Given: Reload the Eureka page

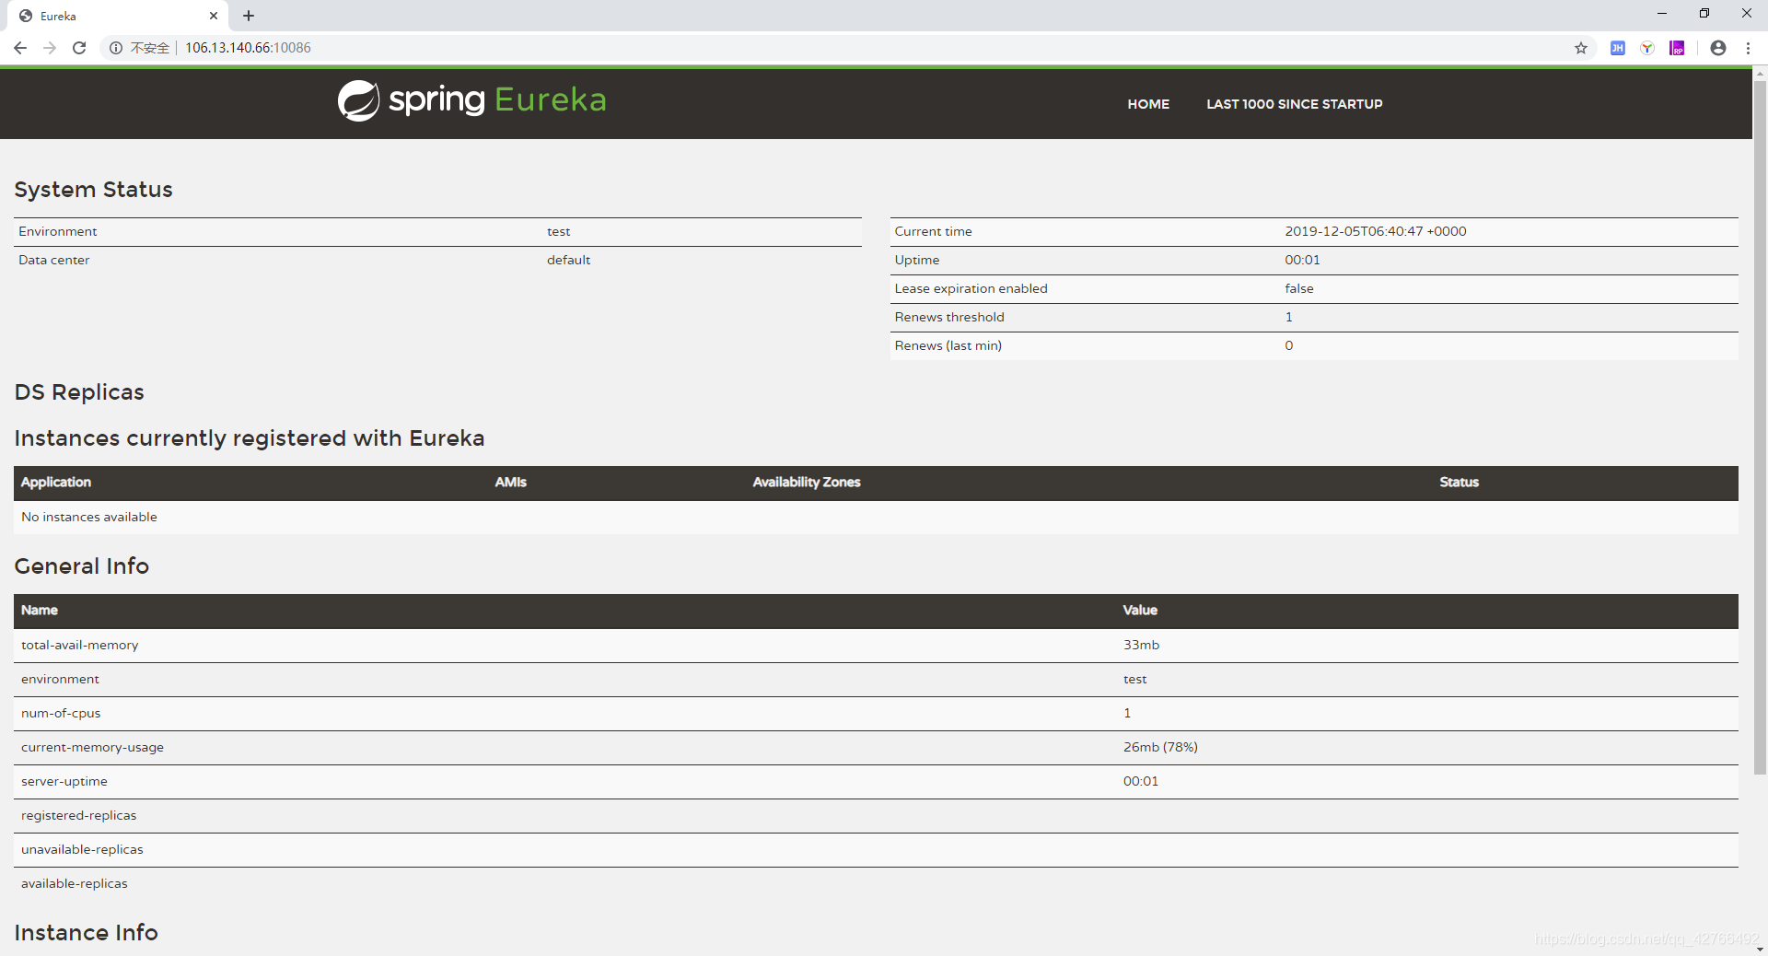Looking at the screenshot, I should coord(79,48).
